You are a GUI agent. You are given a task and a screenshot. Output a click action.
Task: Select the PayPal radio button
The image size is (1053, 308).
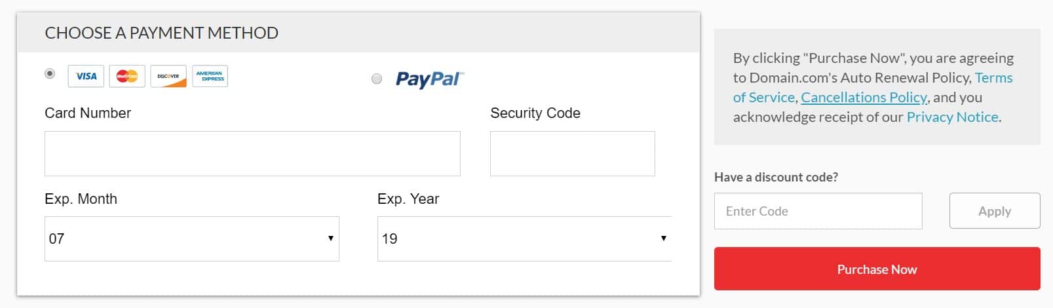point(377,79)
